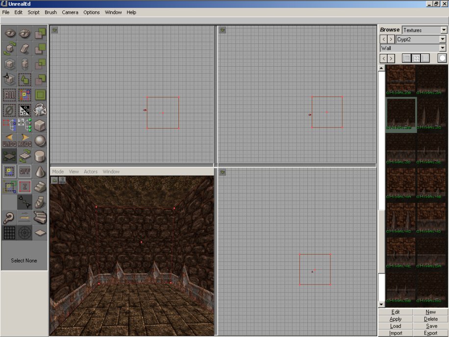Image resolution: width=449 pixels, height=337 pixels.
Task: Select the rotate brush tool
Action: click(9, 49)
